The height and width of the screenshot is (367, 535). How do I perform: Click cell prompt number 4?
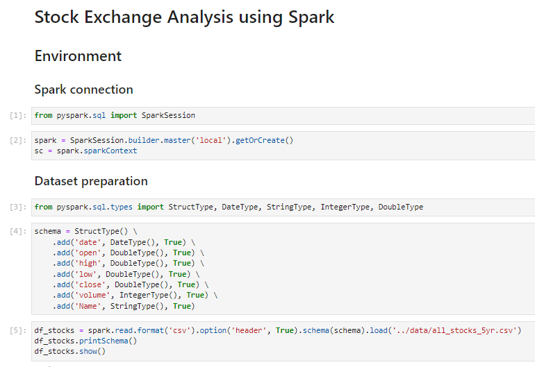coord(18,232)
